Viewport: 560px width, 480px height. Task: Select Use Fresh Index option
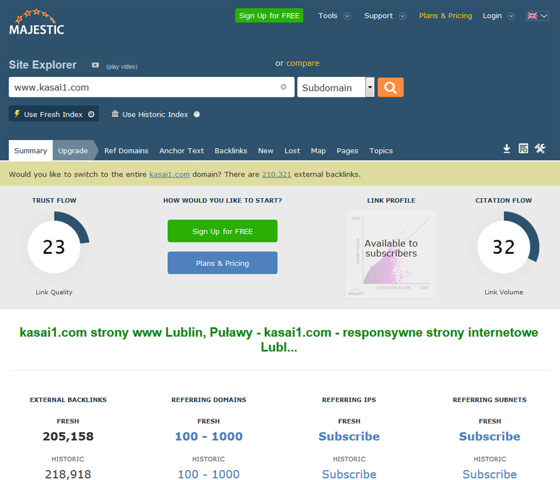click(54, 114)
